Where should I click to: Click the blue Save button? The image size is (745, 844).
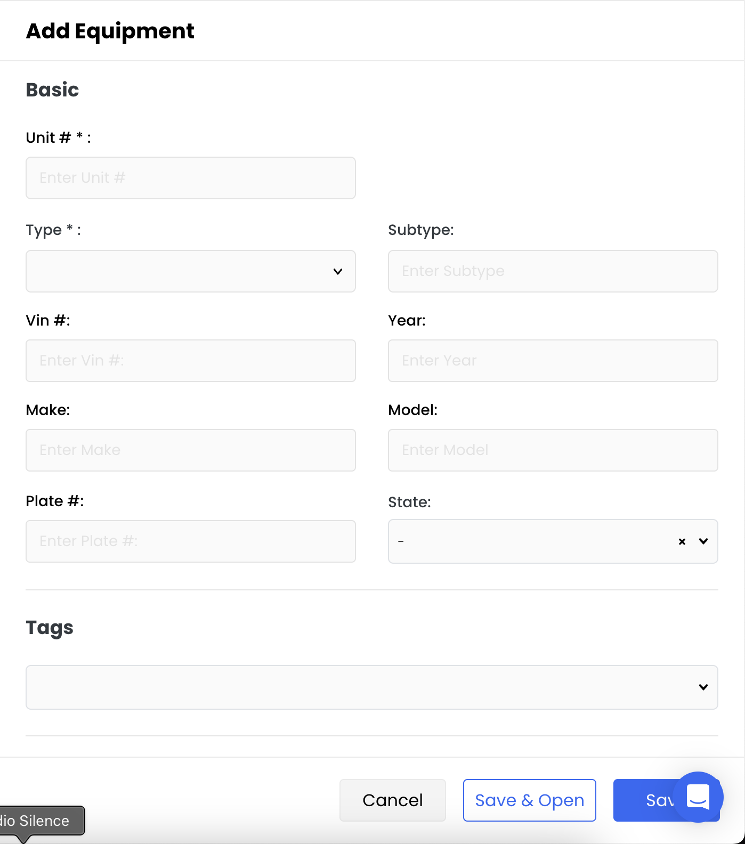[x=644, y=800]
